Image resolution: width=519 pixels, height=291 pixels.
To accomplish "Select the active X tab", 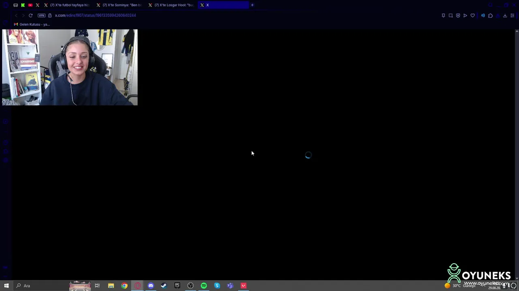I will [223, 5].
